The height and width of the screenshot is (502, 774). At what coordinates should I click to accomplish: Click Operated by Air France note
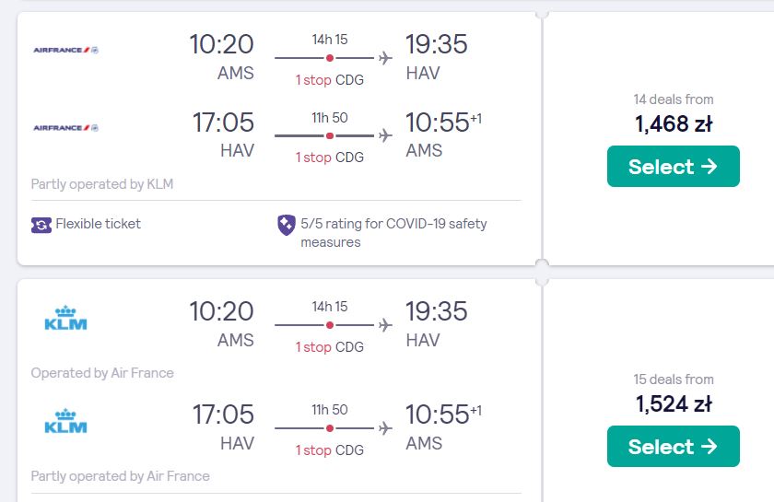(x=102, y=373)
